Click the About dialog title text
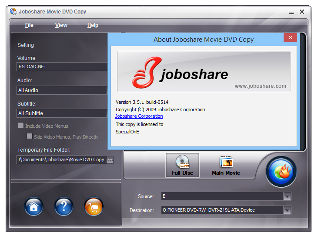This screenshot has height=239, width=318. pyautogui.click(x=204, y=39)
